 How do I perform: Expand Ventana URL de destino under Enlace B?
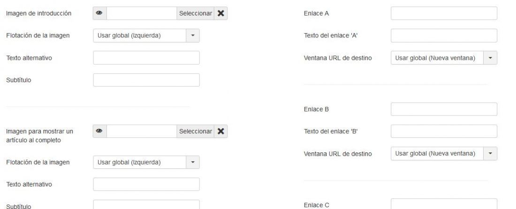coord(444,153)
